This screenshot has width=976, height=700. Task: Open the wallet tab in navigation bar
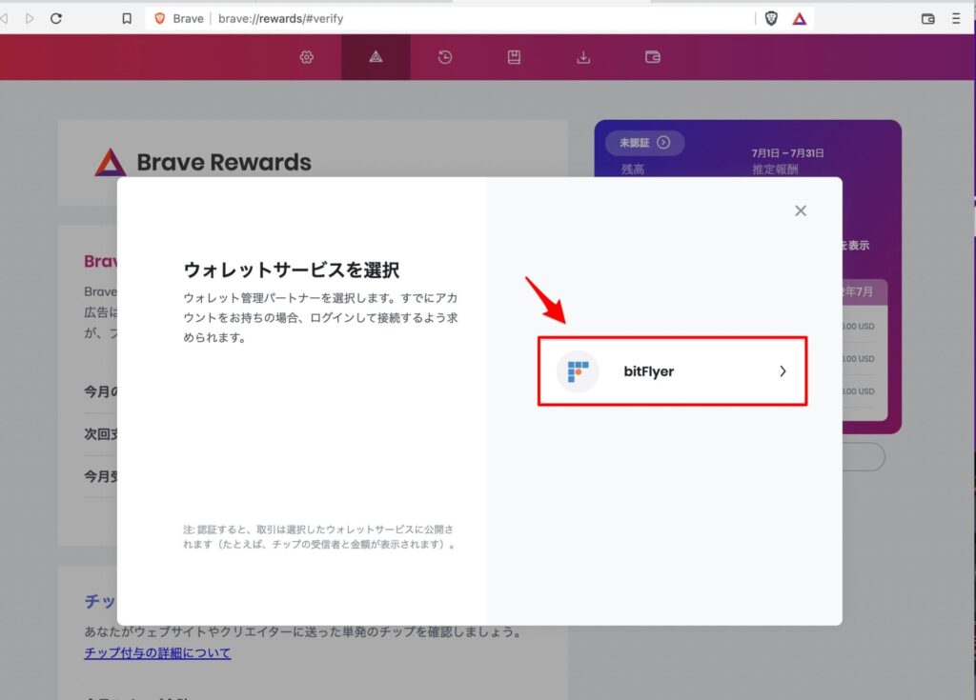(x=652, y=57)
